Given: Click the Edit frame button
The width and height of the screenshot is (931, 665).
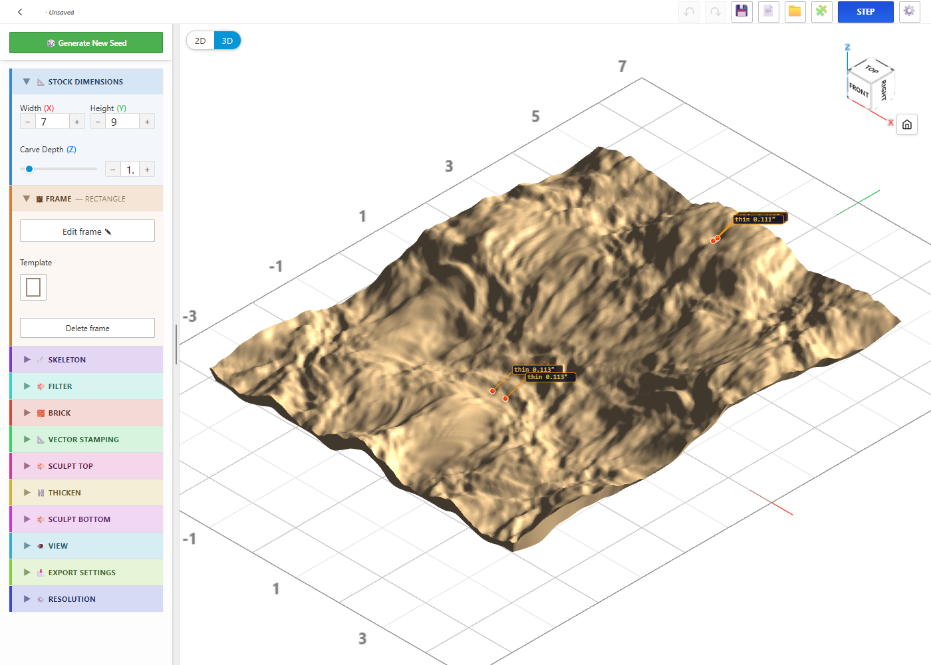Looking at the screenshot, I should (87, 231).
